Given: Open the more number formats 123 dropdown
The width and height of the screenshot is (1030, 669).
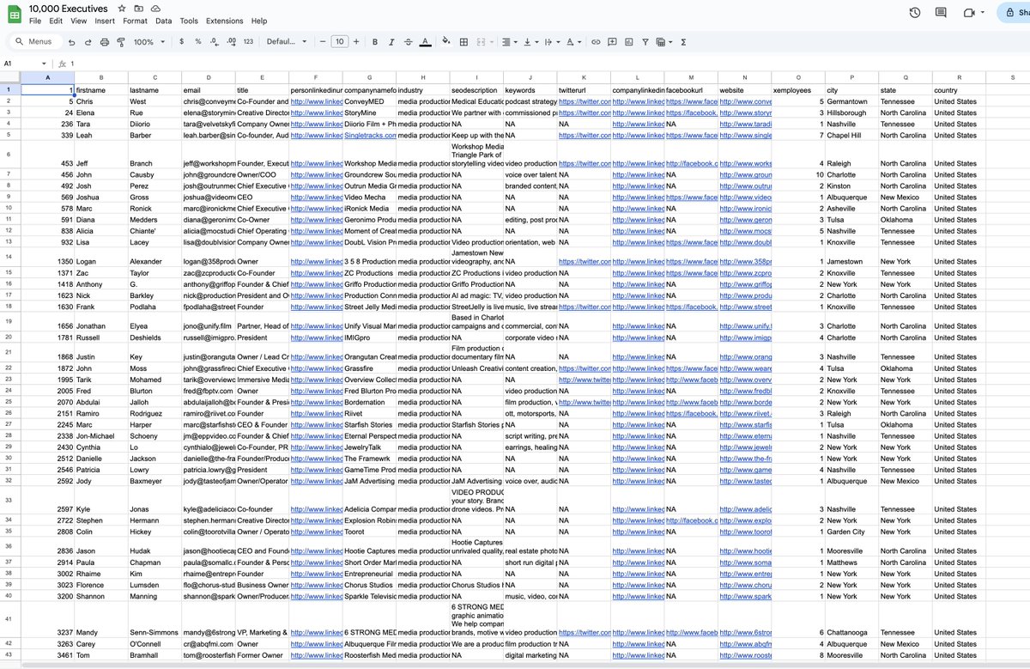Looking at the screenshot, I should [249, 41].
